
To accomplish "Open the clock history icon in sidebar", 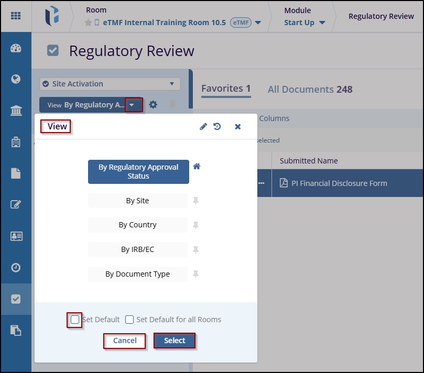I will click(x=16, y=267).
